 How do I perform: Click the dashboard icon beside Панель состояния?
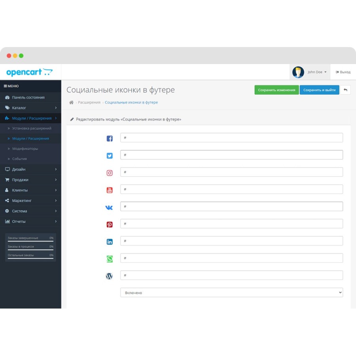point(7,97)
